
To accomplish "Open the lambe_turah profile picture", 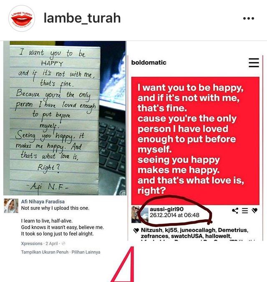I will tap(22, 18).
